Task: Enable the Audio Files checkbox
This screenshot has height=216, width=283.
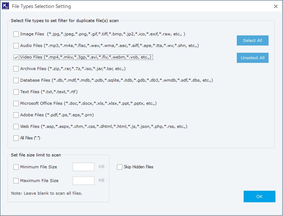Action: click(x=16, y=46)
